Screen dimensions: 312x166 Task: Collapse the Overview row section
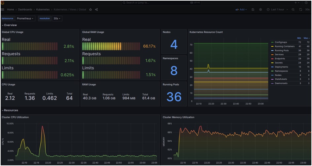coord(9,25)
